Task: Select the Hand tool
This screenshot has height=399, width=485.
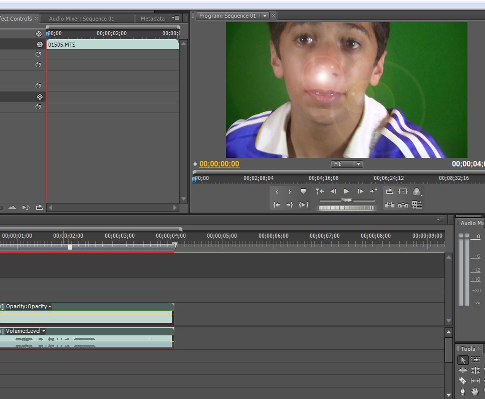Action: [x=475, y=391]
